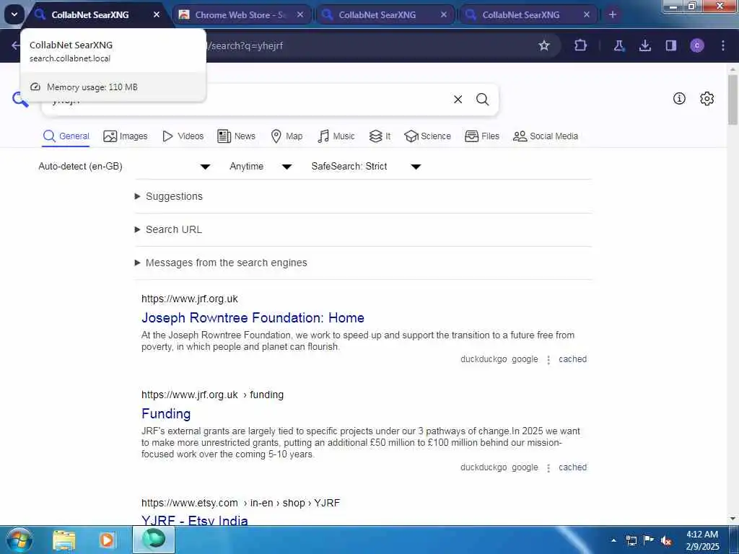This screenshot has width=739, height=554.
Task: Click the scrollbar down arrow
Action: (x=733, y=519)
